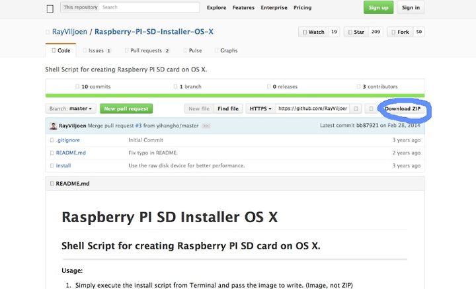The image size is (476, 289).
Task: Open the Fix typo in README commit message
Action: pyautogui.click(x=153, y=153)
